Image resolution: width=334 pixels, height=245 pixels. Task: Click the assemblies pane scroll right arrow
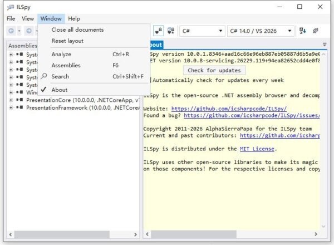(135, 234)
